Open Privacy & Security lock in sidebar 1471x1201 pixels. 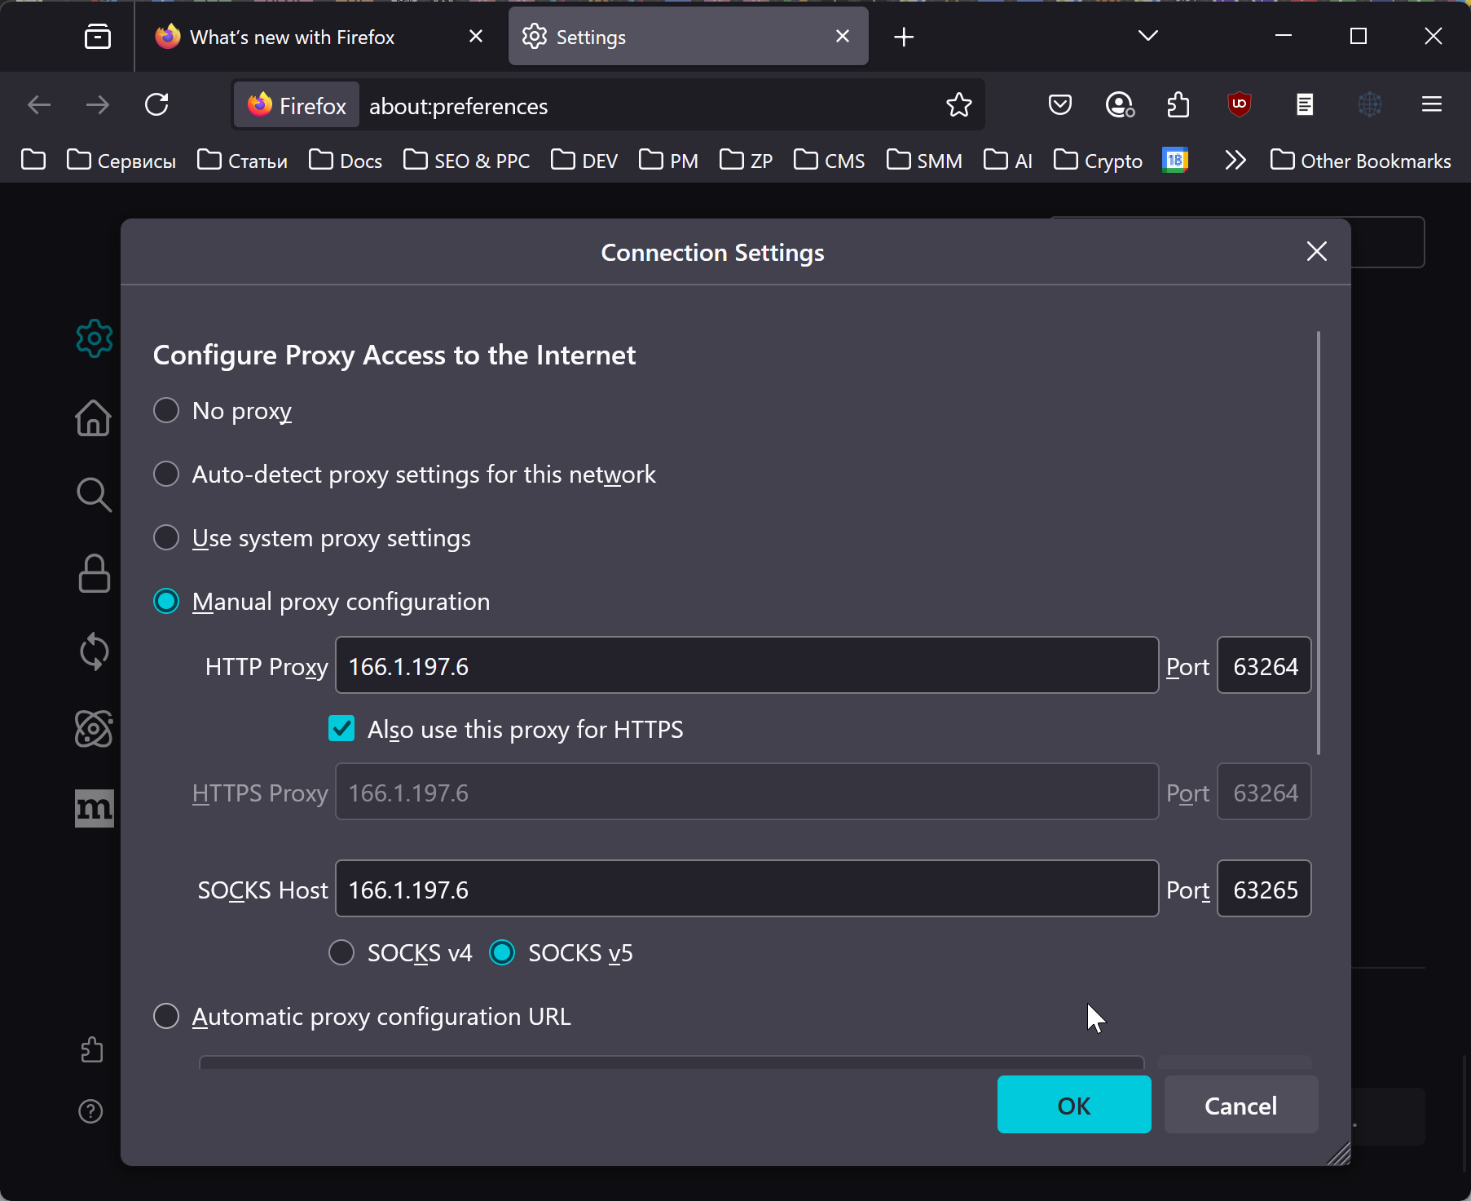(x=94, y=573)
